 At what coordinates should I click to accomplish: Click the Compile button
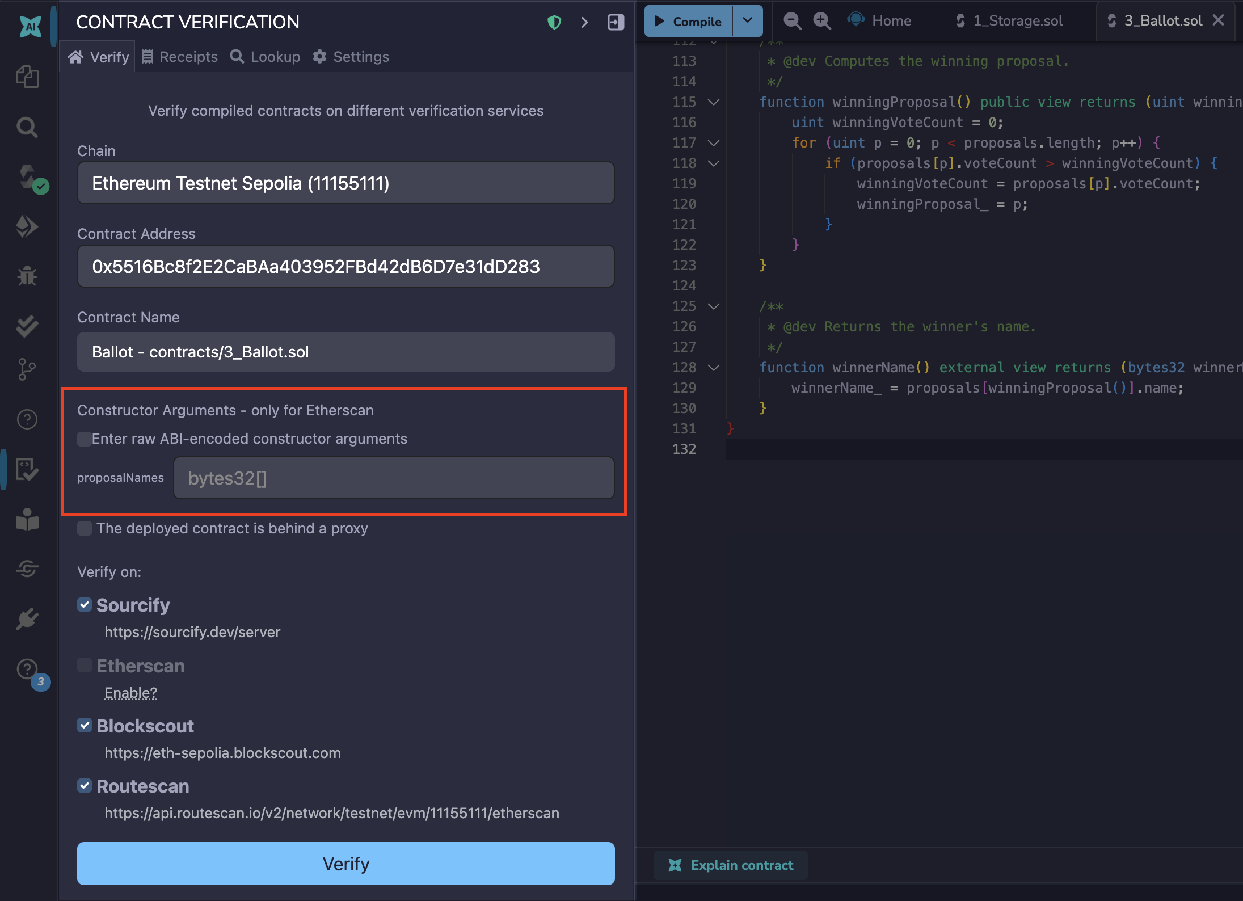click(688, 21)
